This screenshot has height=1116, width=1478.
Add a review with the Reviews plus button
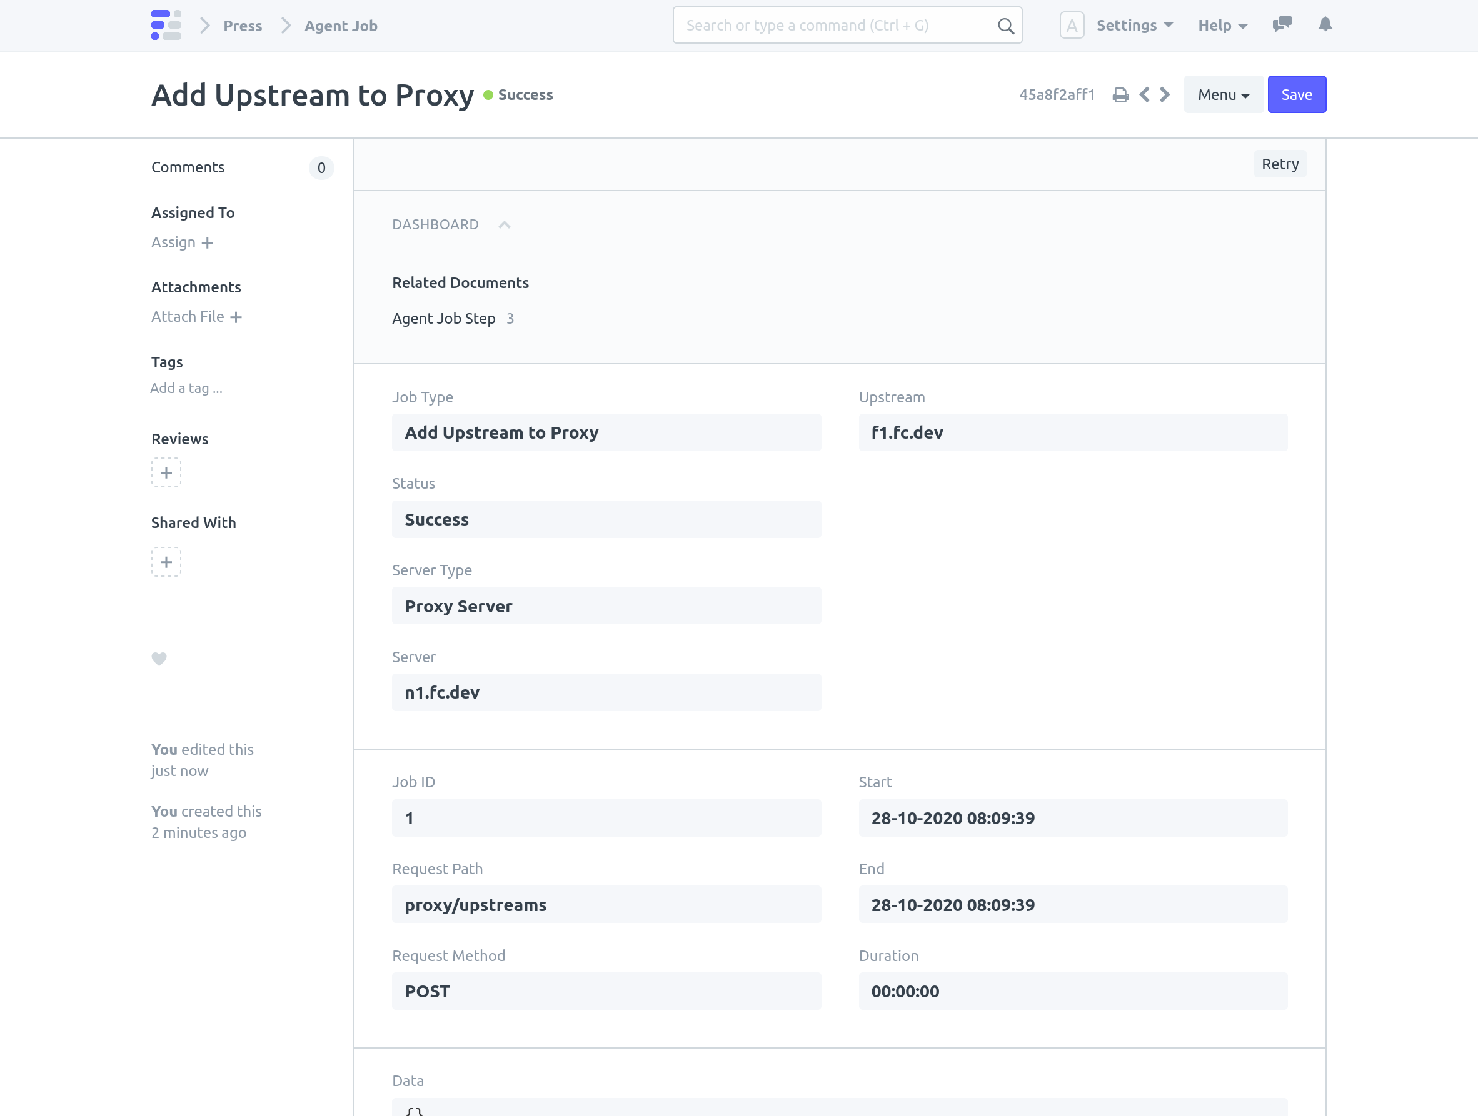[166, 472]
